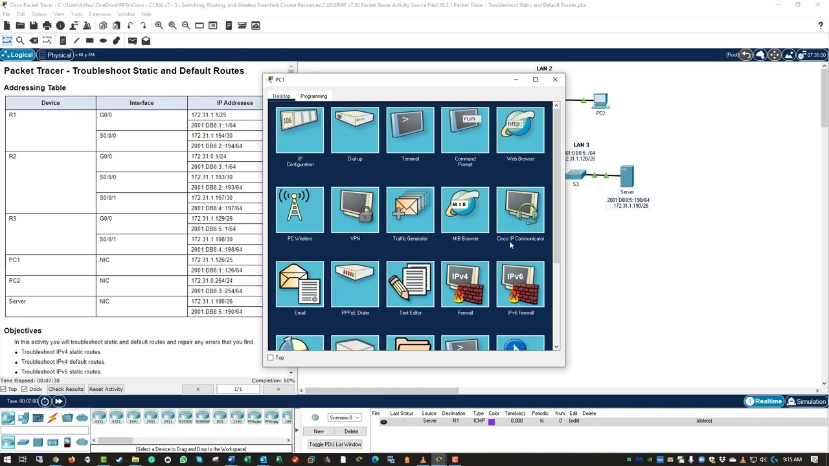Go to previous instruction page arrow
This screenshot has height=466, width=829.
click(x=198, y=389)
